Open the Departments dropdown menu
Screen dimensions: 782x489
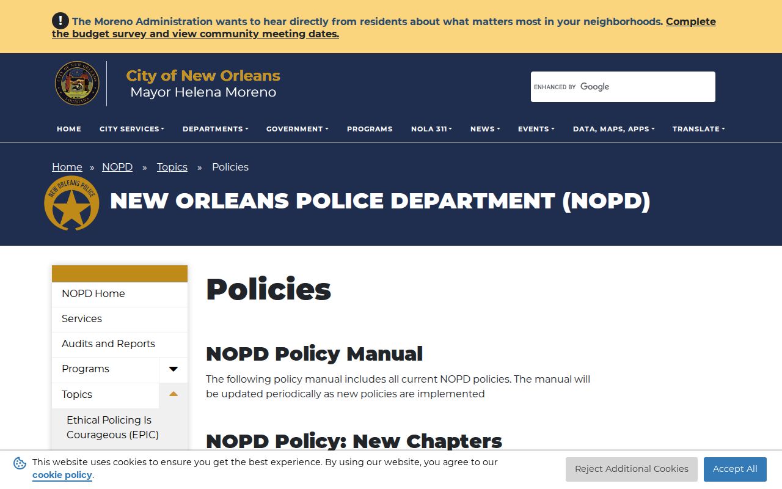[x=216, y=129]
